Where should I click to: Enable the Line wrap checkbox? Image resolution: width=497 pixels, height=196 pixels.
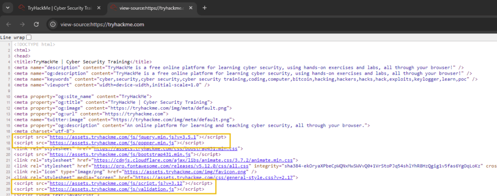click(x=29, y=37)
